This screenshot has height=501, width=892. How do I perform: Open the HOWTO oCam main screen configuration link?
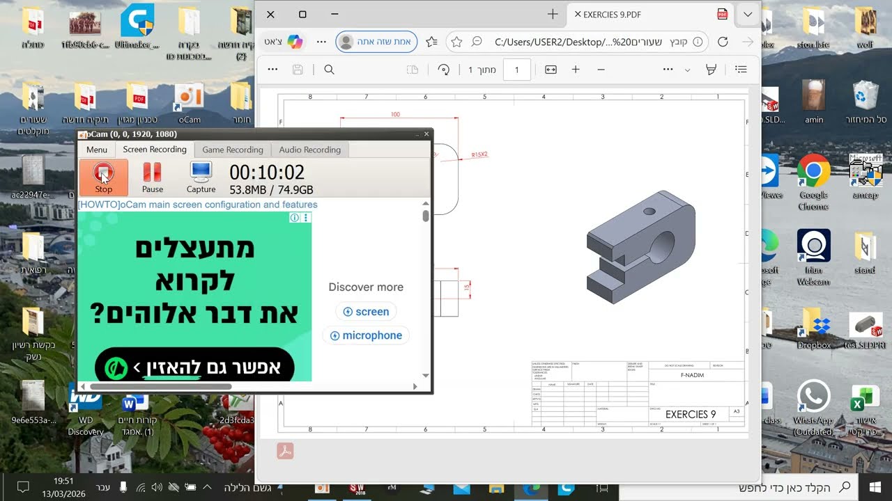[x=198, y=205]
